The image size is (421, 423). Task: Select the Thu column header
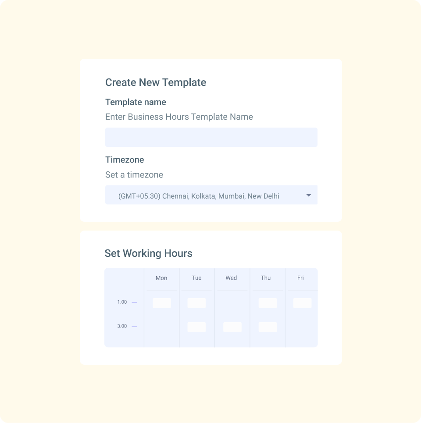tap(267, 278)
